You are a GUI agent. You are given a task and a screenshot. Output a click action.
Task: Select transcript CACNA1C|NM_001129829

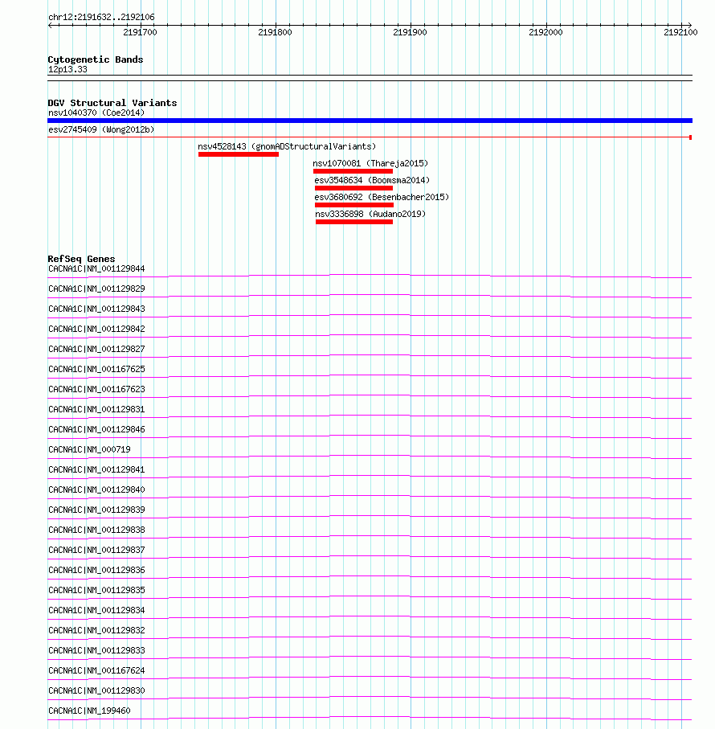(96, 289)
